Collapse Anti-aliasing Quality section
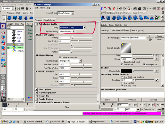This screenshot has height=124, width=165. [x=36, y=24]
